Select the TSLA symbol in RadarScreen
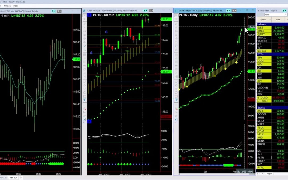 pyautogui.click(x=264, y=128)
